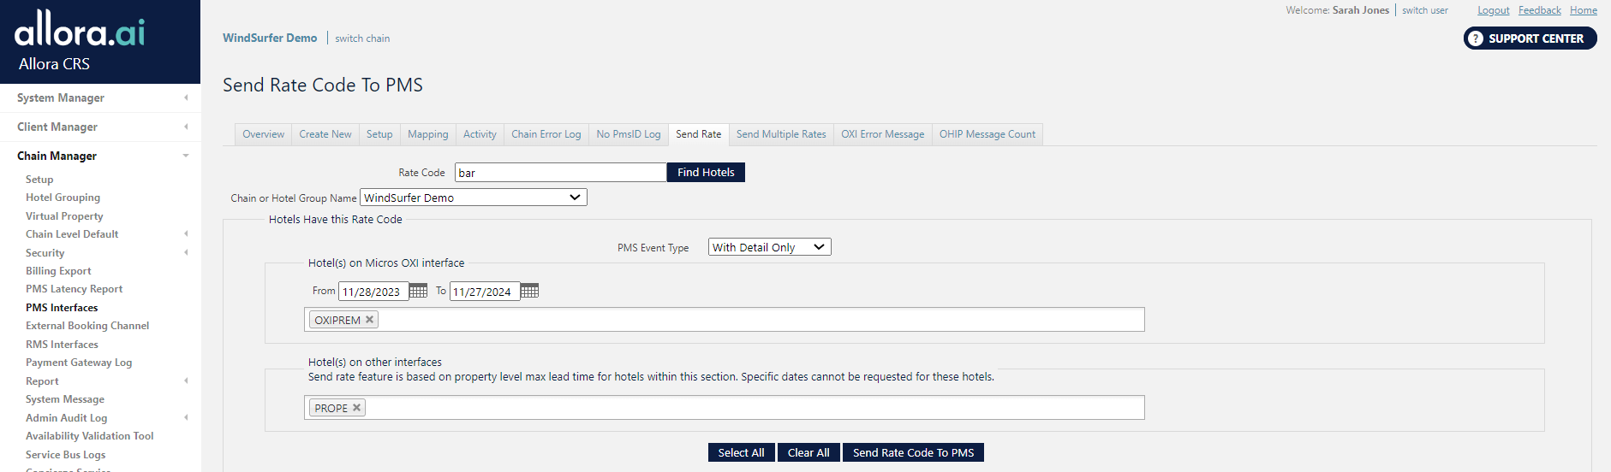Click the To date input field
Image resolution: width=1611 pixels, height=472 pixels.
[x=486, y=292]
